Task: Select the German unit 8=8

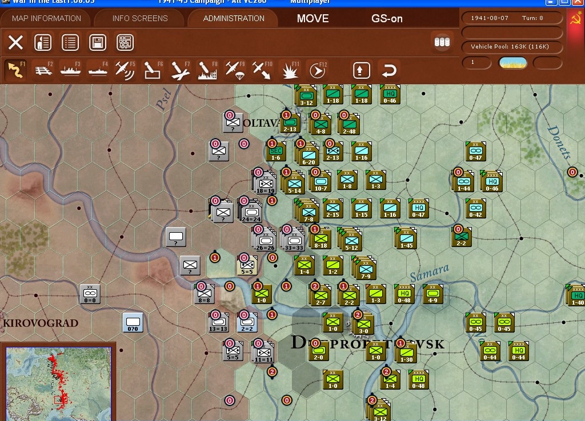Action: coord(205,293)
